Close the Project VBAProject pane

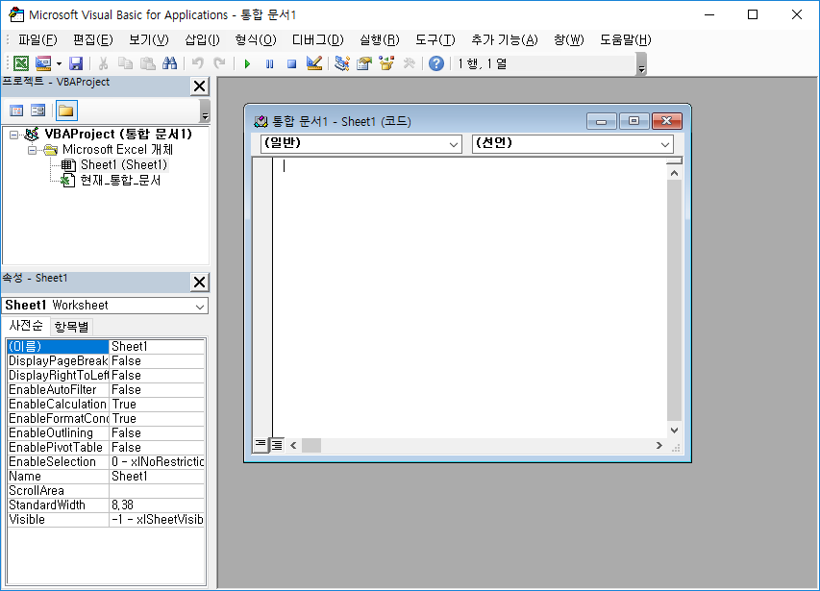(200, 86)
